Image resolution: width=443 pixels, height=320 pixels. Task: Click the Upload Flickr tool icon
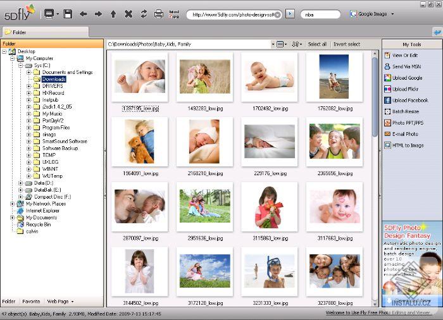click(x=387, y=89)
